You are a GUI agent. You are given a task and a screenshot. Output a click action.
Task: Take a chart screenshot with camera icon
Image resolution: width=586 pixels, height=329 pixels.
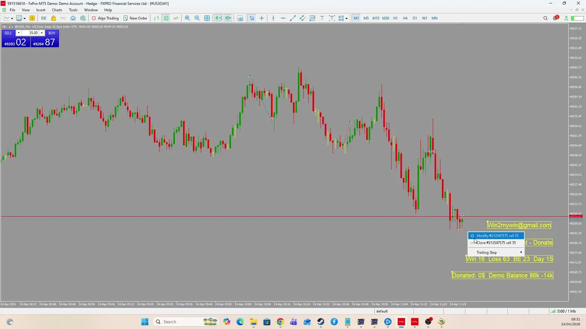[240, 18]
